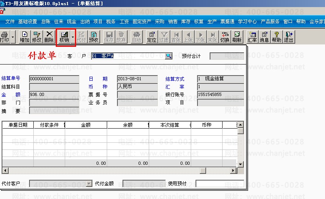This screenshot has height=199, width=325.
Task: Expand the dropdown arrow beside 核销
Action: click(73, 37)
